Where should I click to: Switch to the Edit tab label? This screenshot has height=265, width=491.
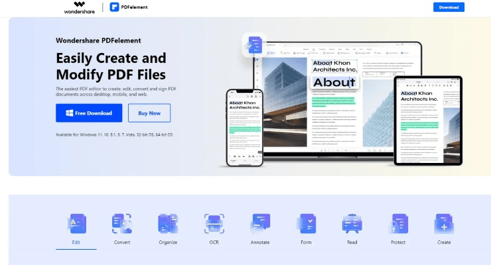(x=75, y=242)
